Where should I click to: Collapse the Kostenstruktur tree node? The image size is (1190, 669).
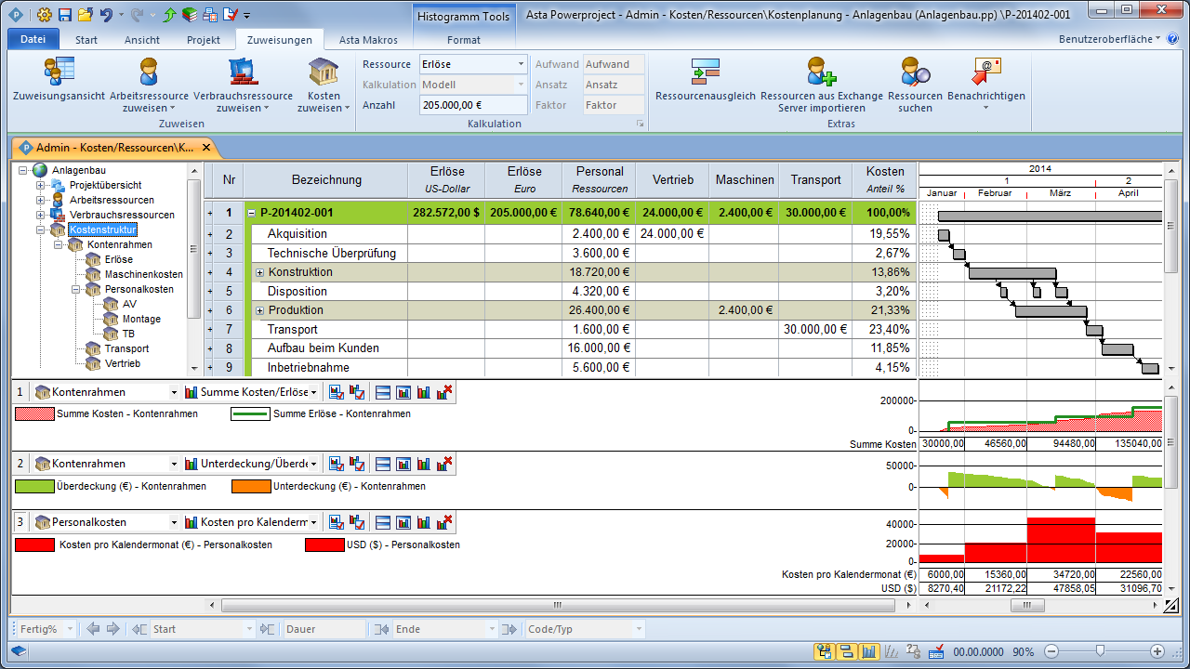41,230
